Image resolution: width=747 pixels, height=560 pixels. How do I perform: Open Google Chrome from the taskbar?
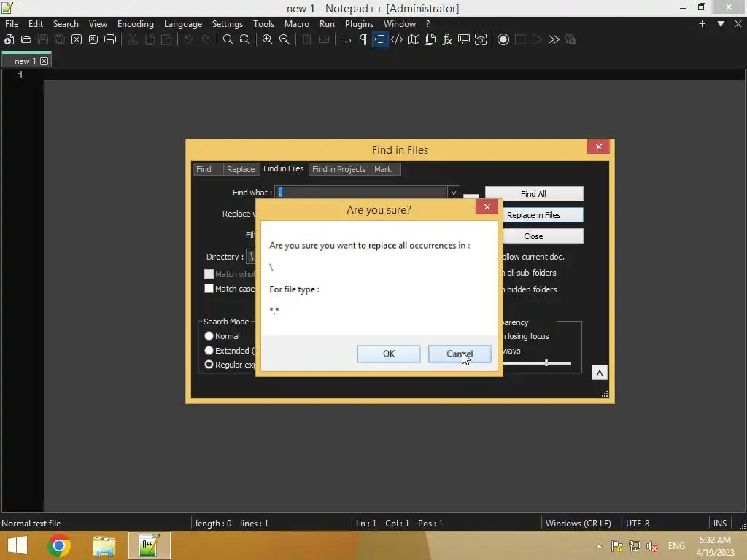coord(59,545)
